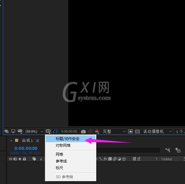Select 标尺 in the popup menu
The image size is (185, 184).
(x=70, y=168)
